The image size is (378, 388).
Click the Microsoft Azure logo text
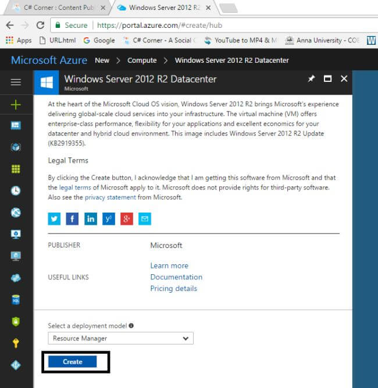pyautogui.click(x=49, y=60)
